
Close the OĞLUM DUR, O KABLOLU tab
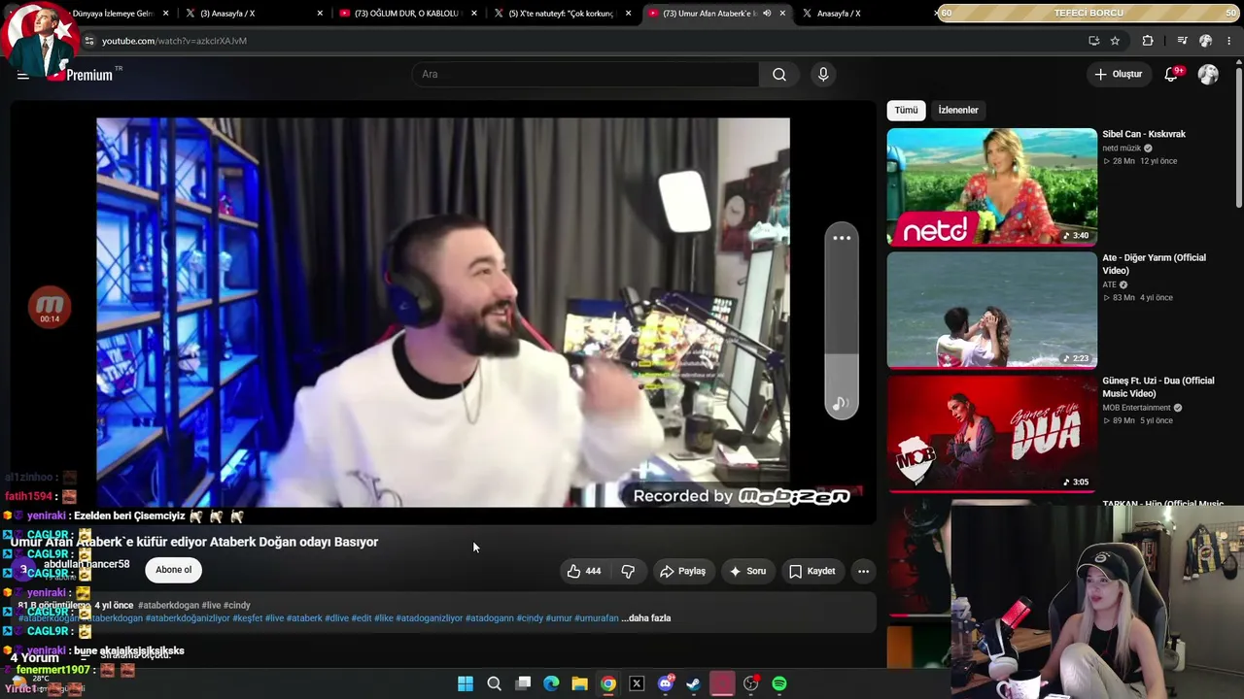pyautogui.click(x=473, y=14)
